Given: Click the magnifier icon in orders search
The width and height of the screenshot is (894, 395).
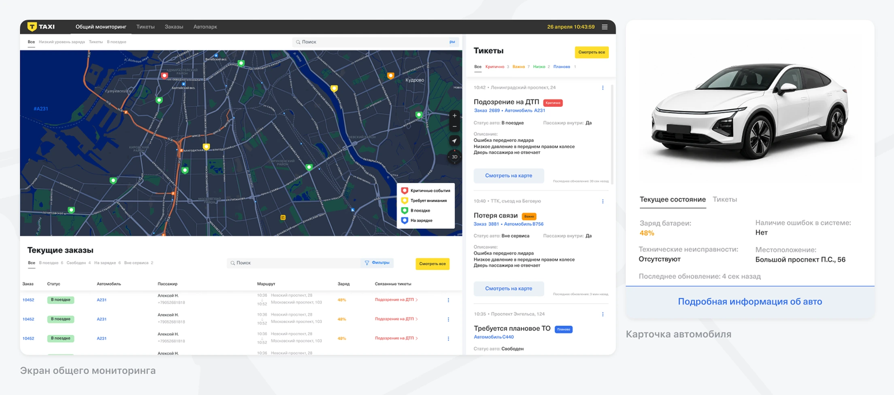Looking at the screenshot, I should click(x=233, y=263).
